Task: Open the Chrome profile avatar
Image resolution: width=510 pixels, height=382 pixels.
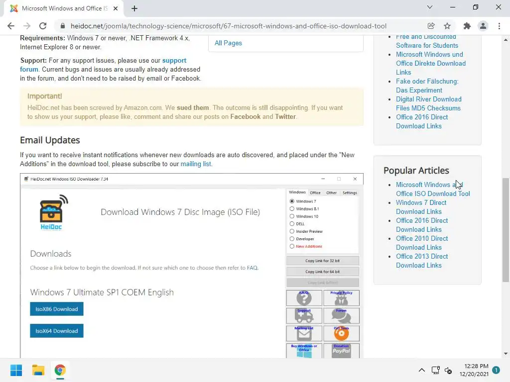Action: tap(483, 26)
